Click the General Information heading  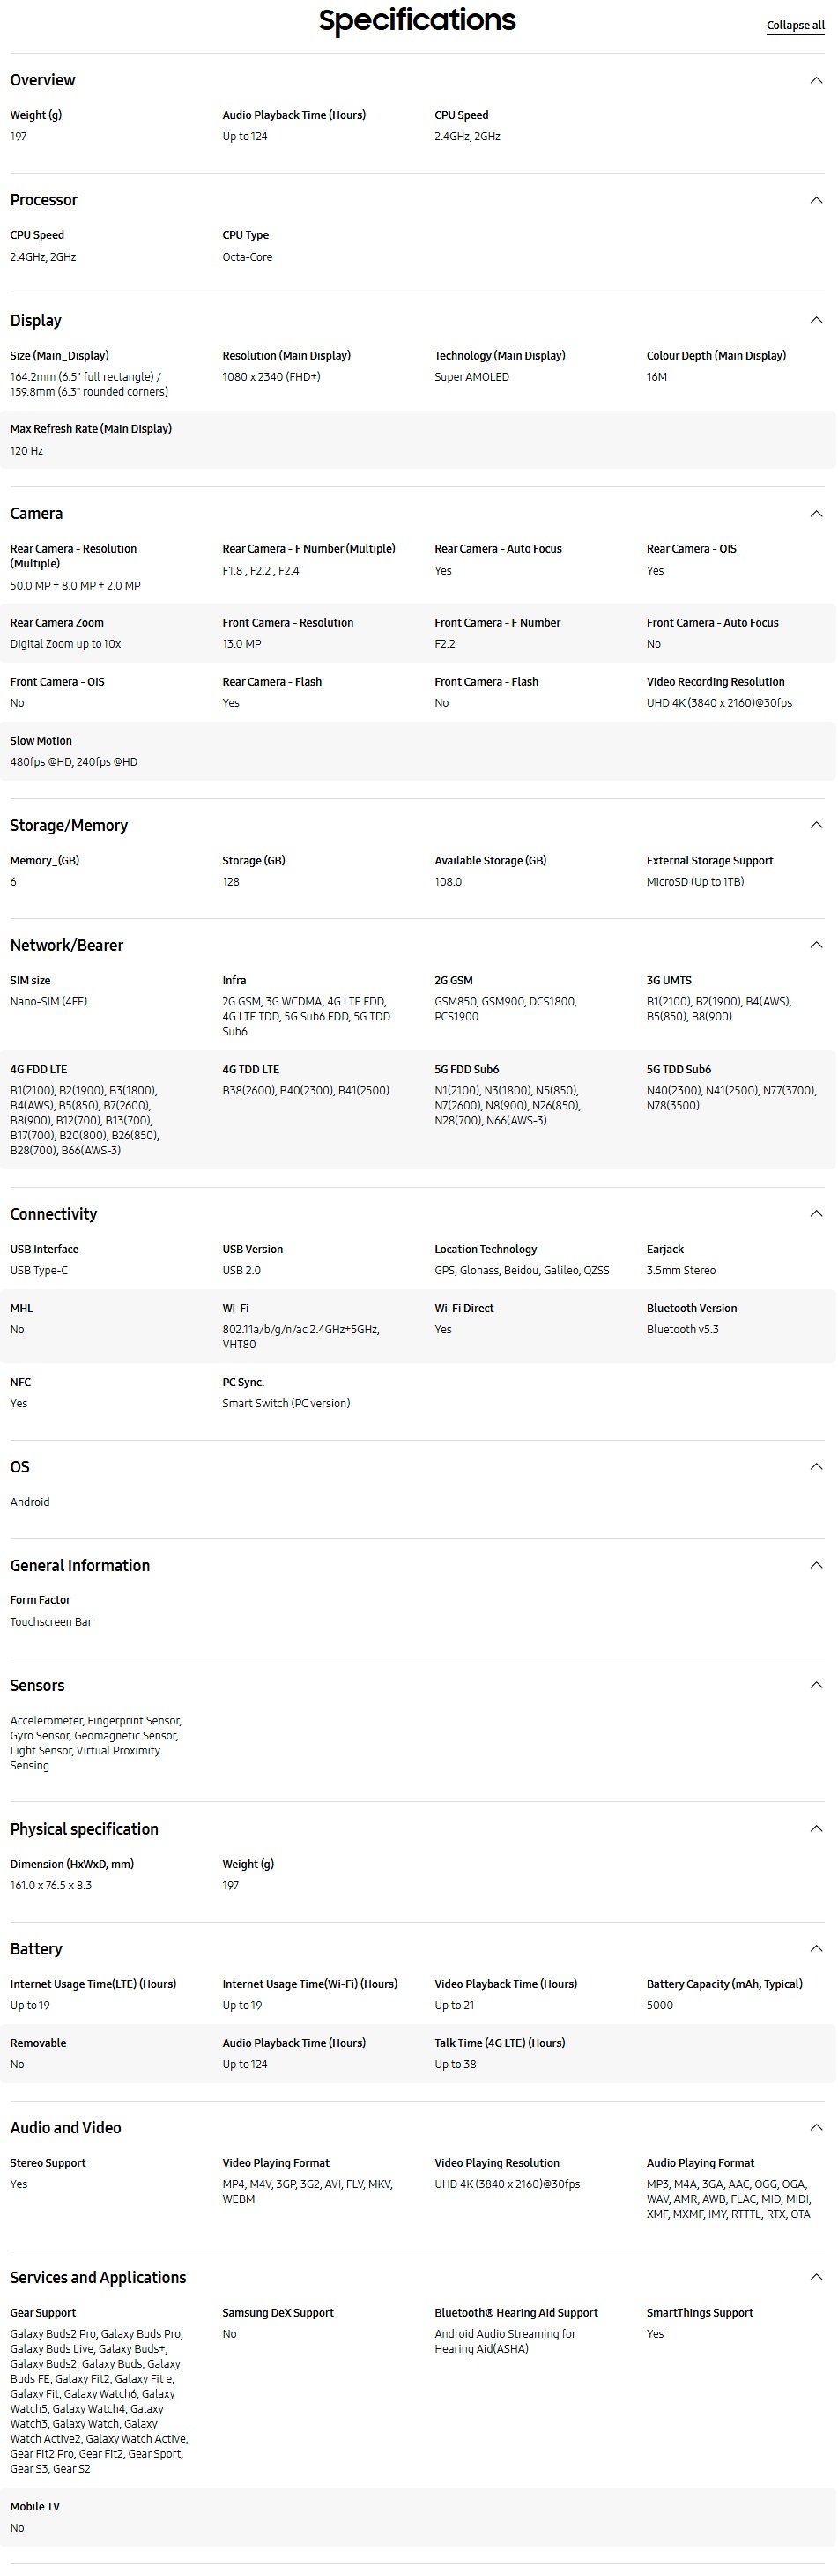pos(79,1566)
